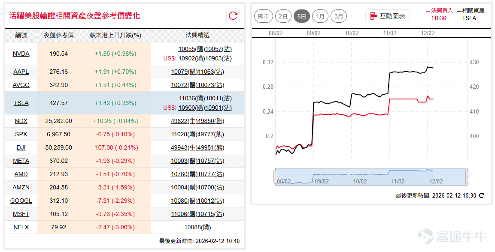The image size is (495, 252).
Task: Open TSLA put warrant 10011(沽)
Action: 219,99
